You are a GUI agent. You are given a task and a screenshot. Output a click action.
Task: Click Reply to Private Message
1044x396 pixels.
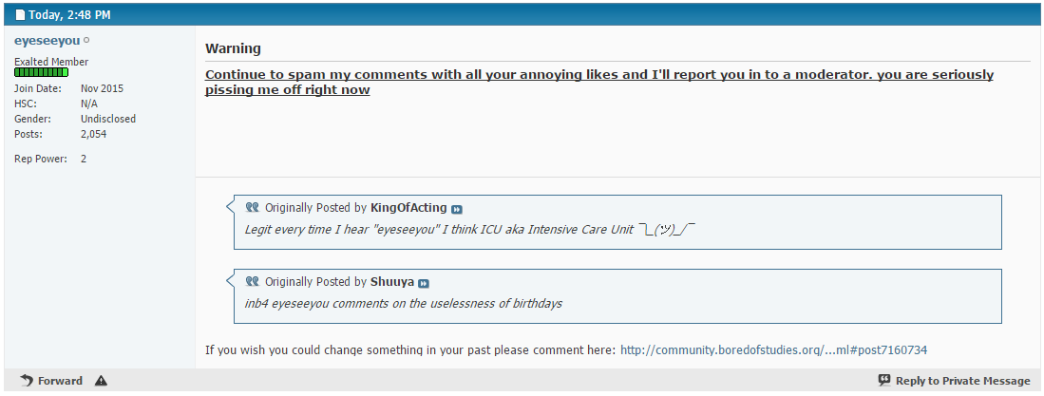(x=962, y=381)
